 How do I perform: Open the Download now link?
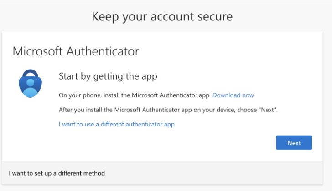pyautogui.click(x=233, y=95)
